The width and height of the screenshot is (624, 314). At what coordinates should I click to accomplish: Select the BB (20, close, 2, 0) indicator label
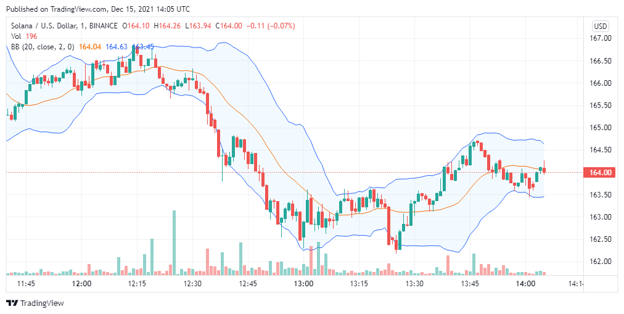[43, 46]
